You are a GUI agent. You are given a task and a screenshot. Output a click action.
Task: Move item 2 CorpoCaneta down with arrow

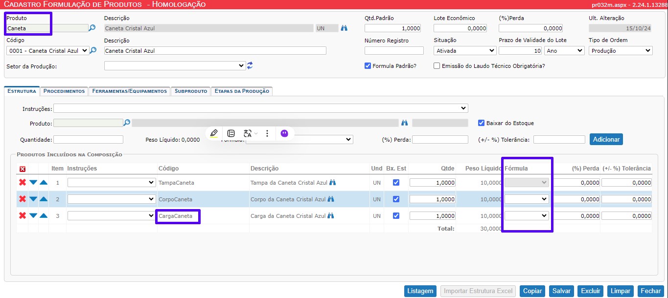pyautogui.click(x=33, y=199)
